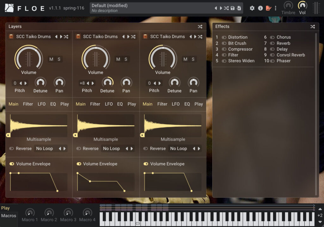Screen dimensions: 324x227
Task: Open the SCC Taiko Drums selector on third layer
Action: (x=167, y=37)
